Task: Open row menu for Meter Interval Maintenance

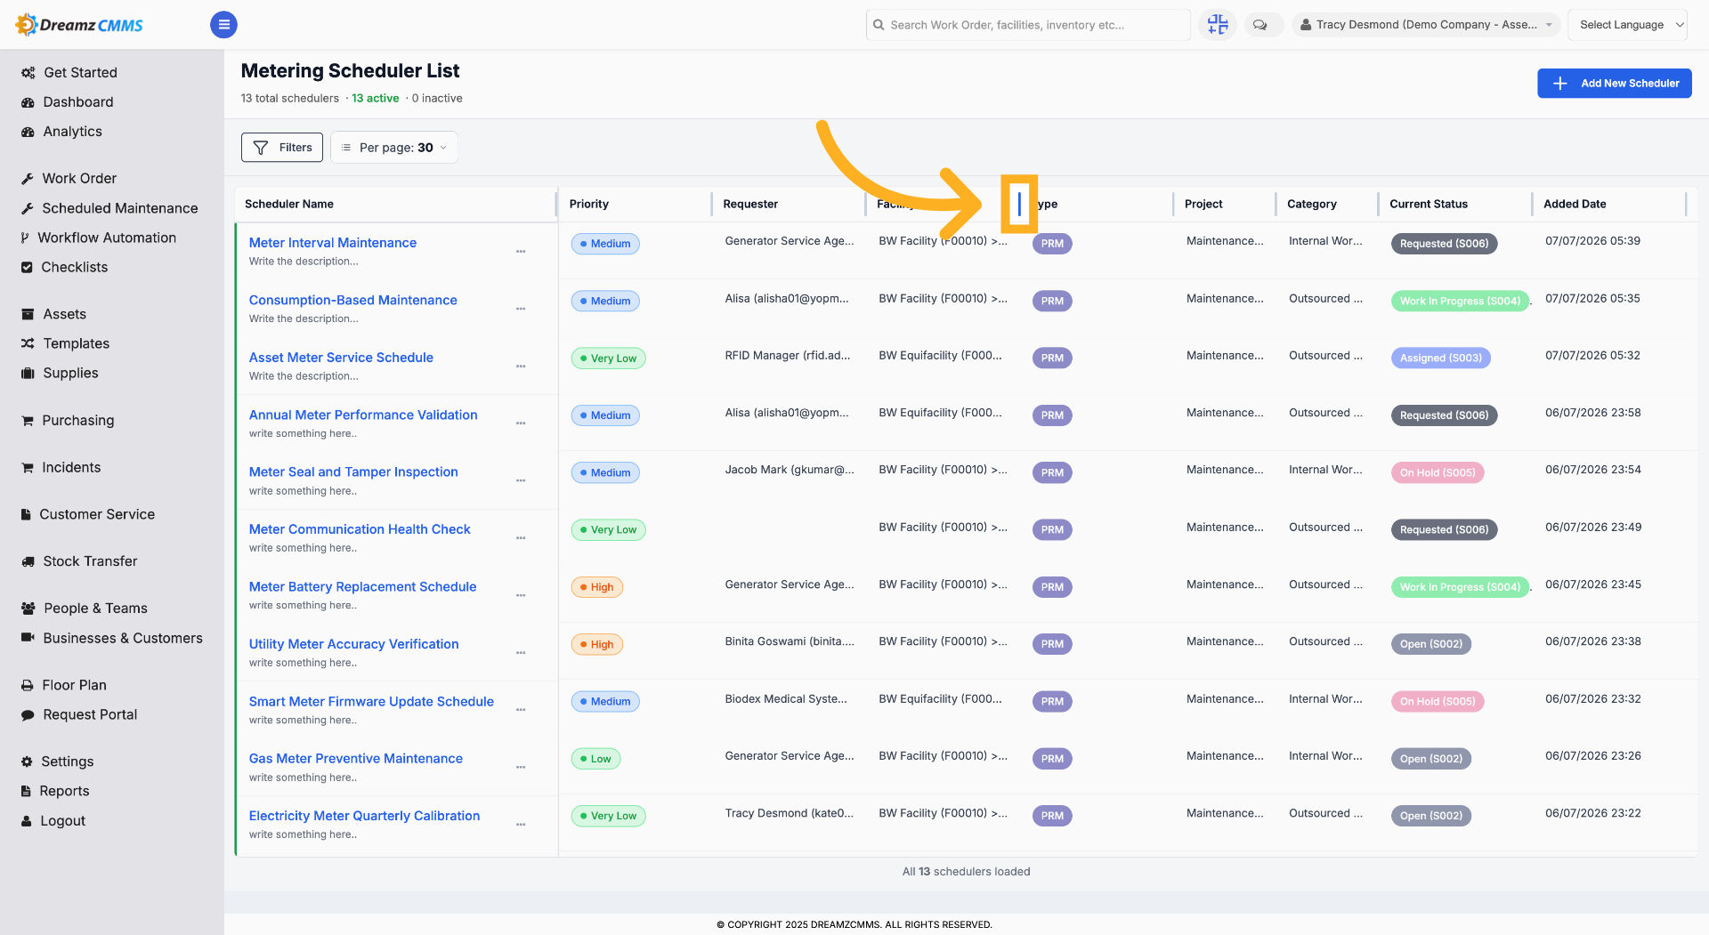Action: click(521, 252)
